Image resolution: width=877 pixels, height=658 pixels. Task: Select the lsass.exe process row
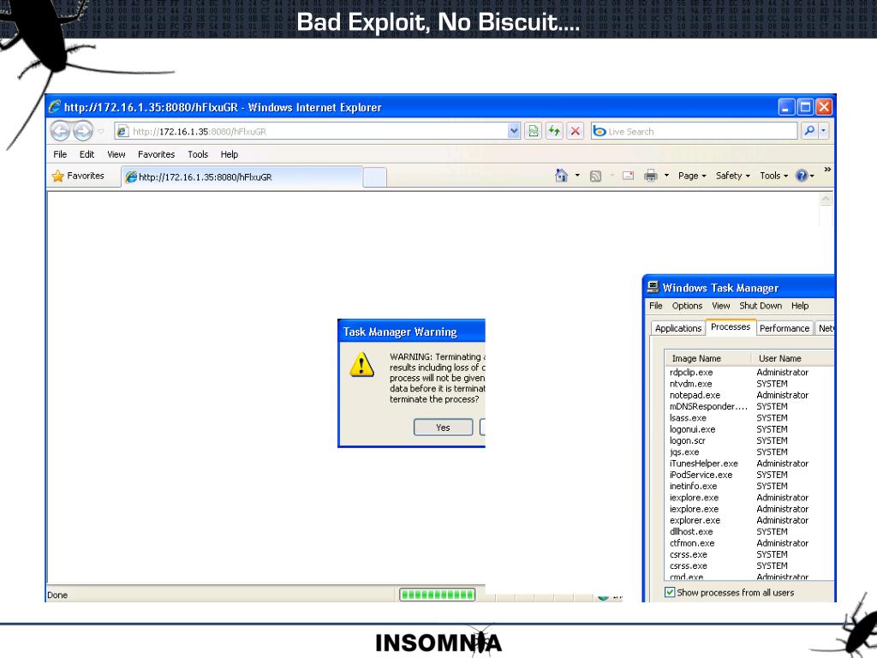click(x=749, y=418)
